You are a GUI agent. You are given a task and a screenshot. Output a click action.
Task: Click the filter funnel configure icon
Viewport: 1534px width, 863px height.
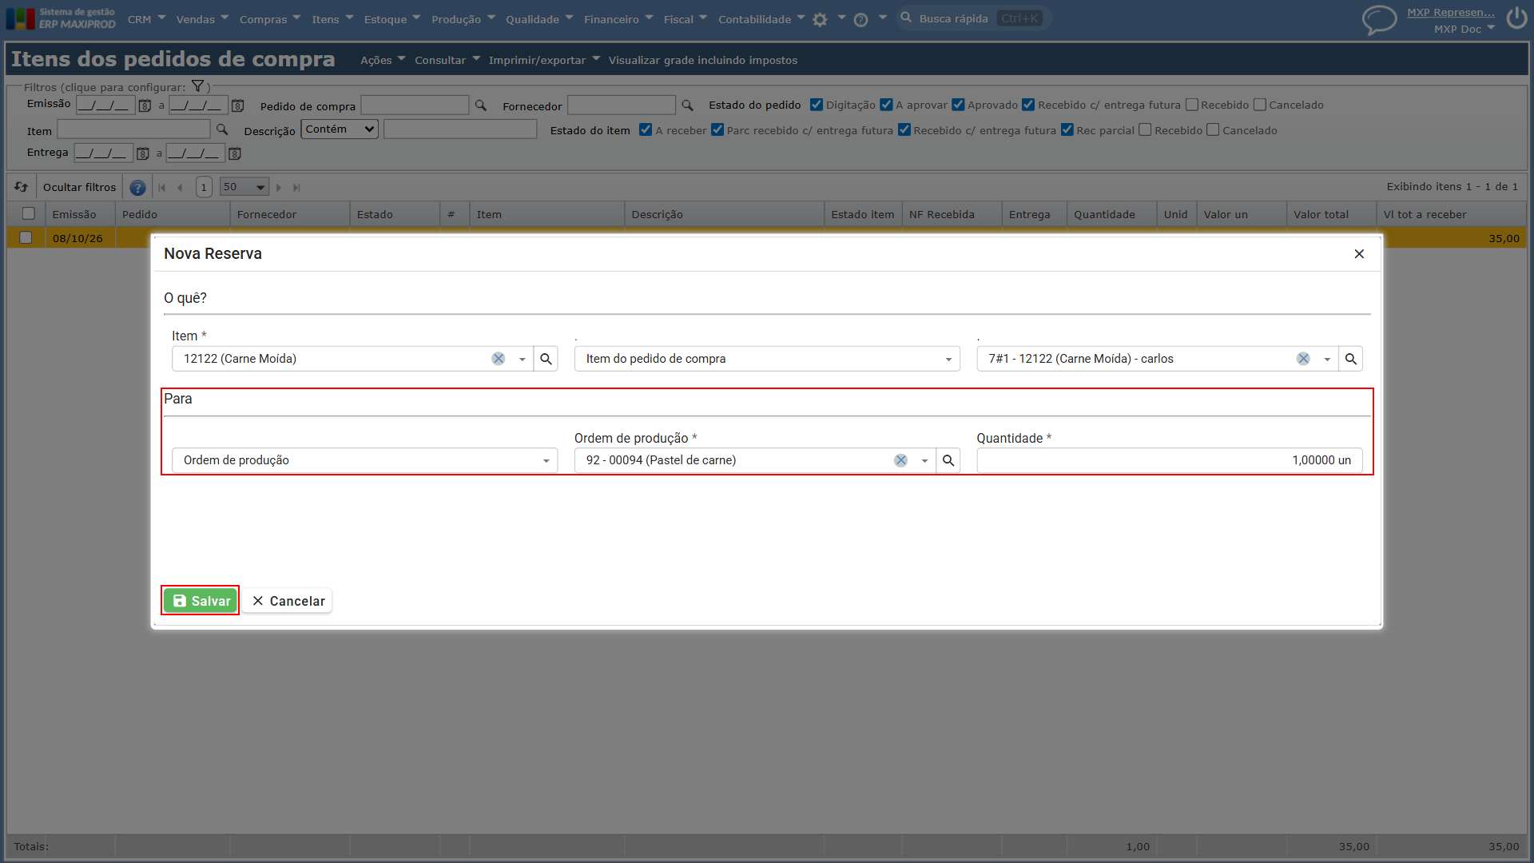tap(197, 86)
